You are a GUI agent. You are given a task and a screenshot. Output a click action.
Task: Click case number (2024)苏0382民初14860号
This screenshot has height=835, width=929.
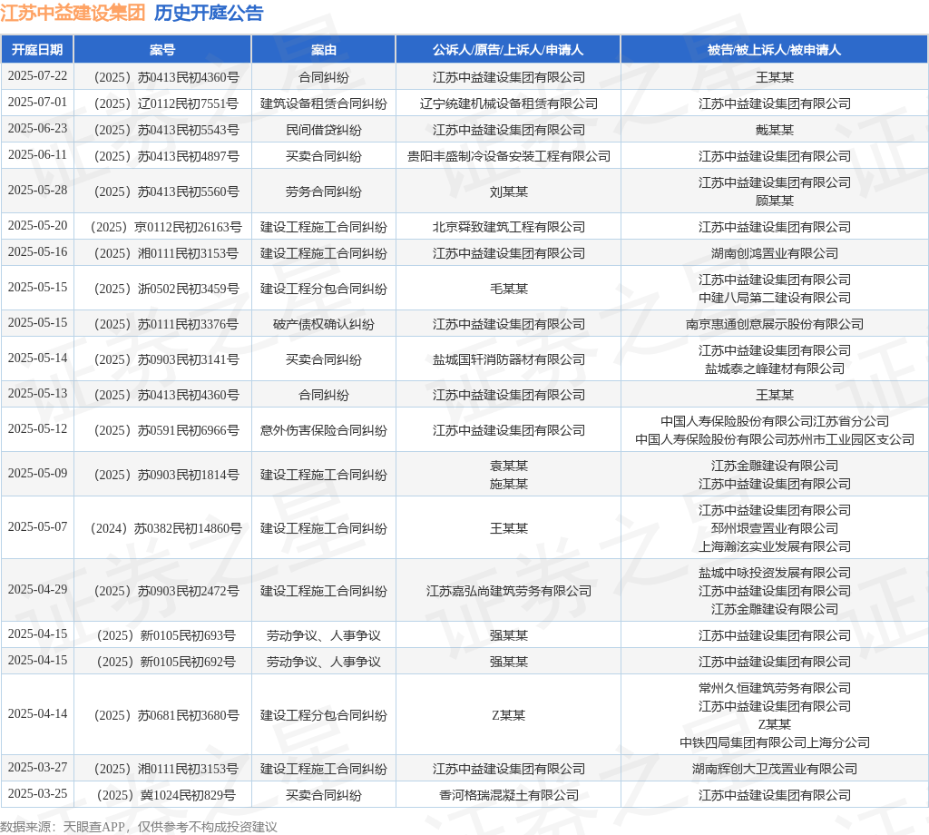coord(166,528)
